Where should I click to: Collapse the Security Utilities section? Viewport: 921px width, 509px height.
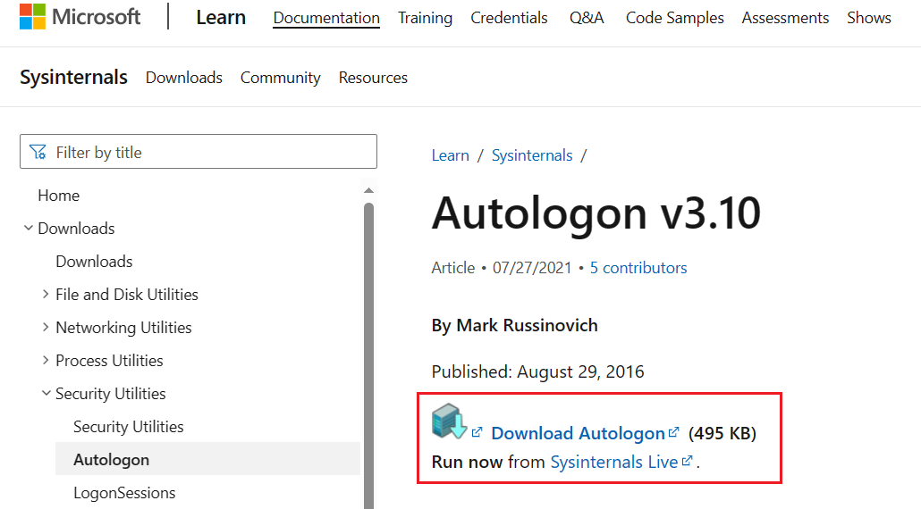coord(46,394)
